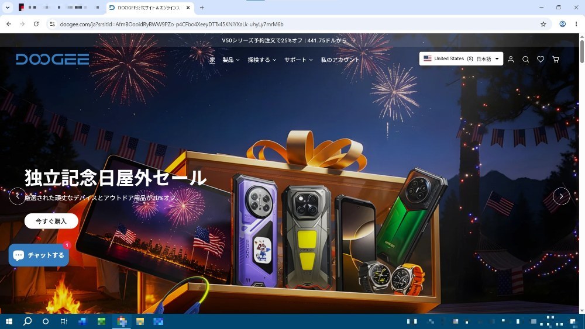The image size is (585, 329).
Task: Click the search magnifier icon in header
Action: 526,59
